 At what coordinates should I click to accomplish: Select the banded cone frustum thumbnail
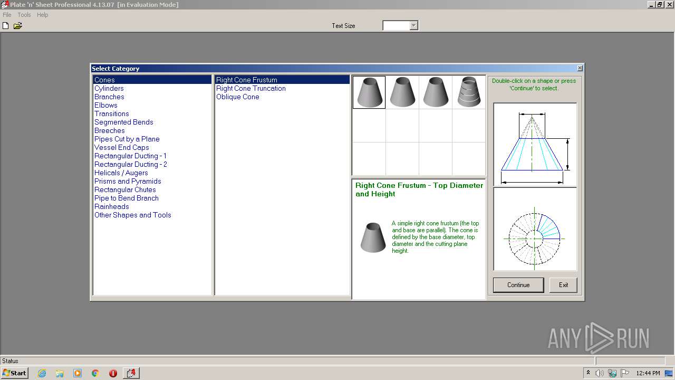pyautogui.click(x=469, y=92)
